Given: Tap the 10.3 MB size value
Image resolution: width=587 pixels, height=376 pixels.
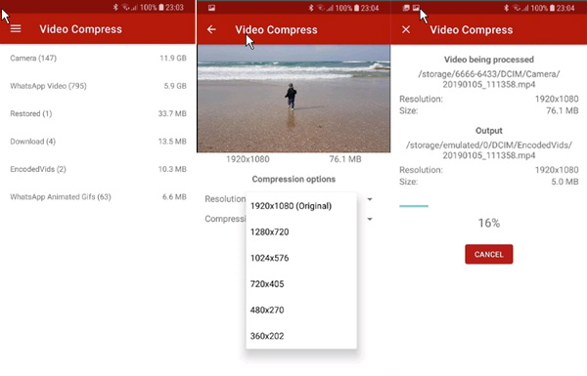Looking at the screenshot, I should click(x=172, y=169).
